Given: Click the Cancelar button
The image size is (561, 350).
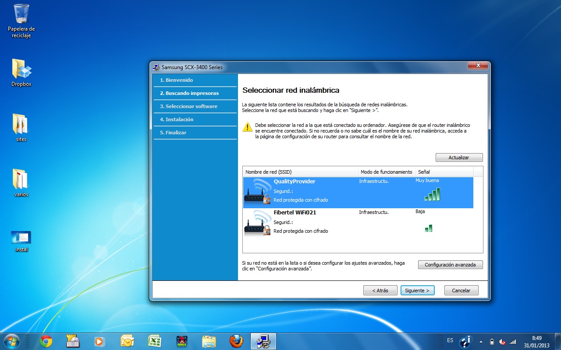Looking at the screenshot, I should [461, 290].
